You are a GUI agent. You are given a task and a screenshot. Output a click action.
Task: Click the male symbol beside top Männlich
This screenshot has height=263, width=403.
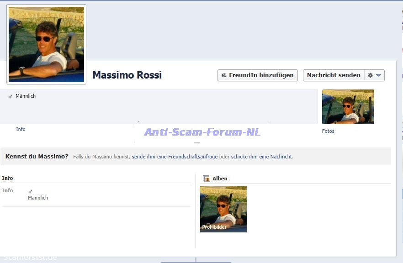(x=11, y=96)
